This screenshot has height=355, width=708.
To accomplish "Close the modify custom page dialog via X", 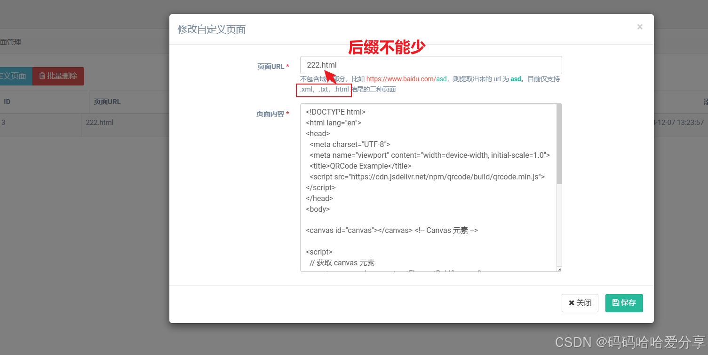I will pyautogui.click(x=640, y=27).
